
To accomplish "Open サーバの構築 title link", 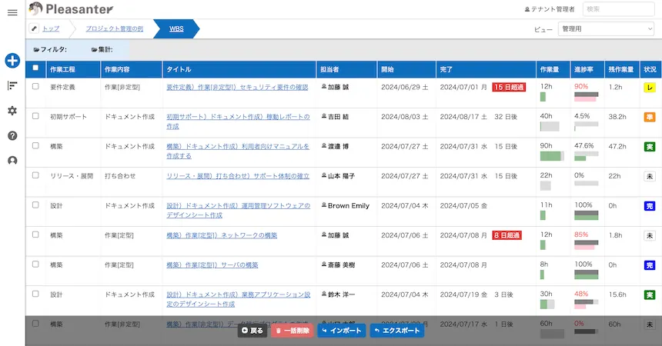I will pyautogui.click(x=212, y=265).
